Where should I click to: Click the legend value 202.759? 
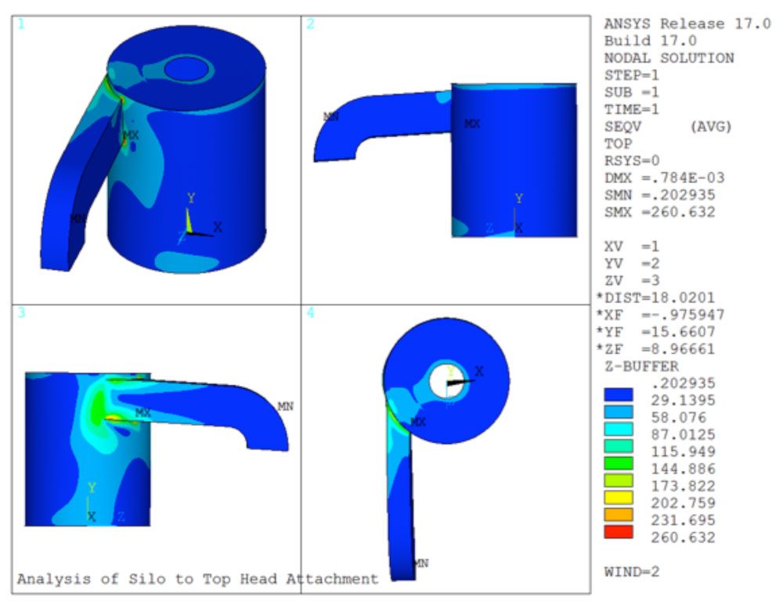click(x=683, y=502)
